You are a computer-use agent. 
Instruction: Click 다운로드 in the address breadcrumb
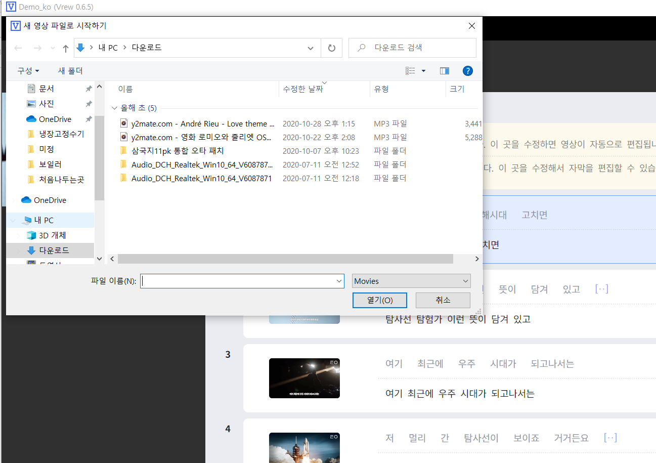[147, 48]
